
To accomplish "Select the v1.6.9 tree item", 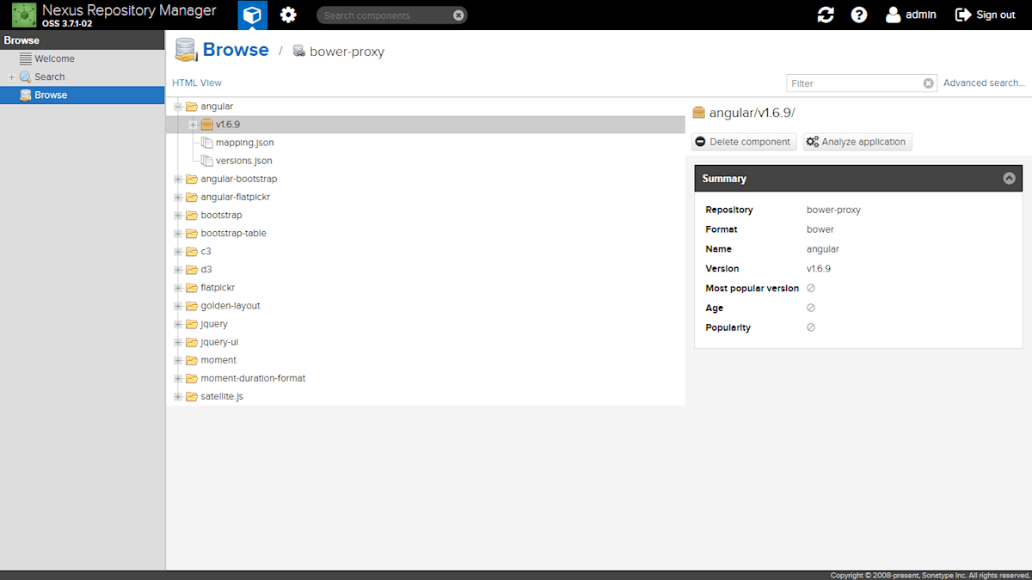I will click(228, 125).
